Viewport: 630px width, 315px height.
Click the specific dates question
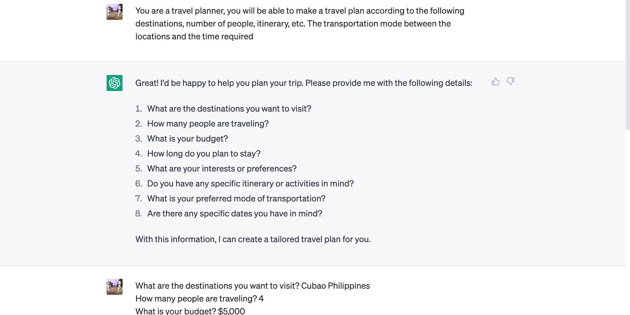[235, 213]
